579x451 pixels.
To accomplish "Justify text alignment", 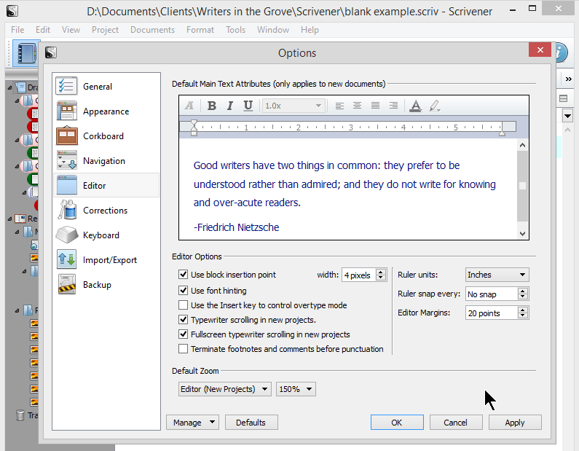I will click(375, 106).
